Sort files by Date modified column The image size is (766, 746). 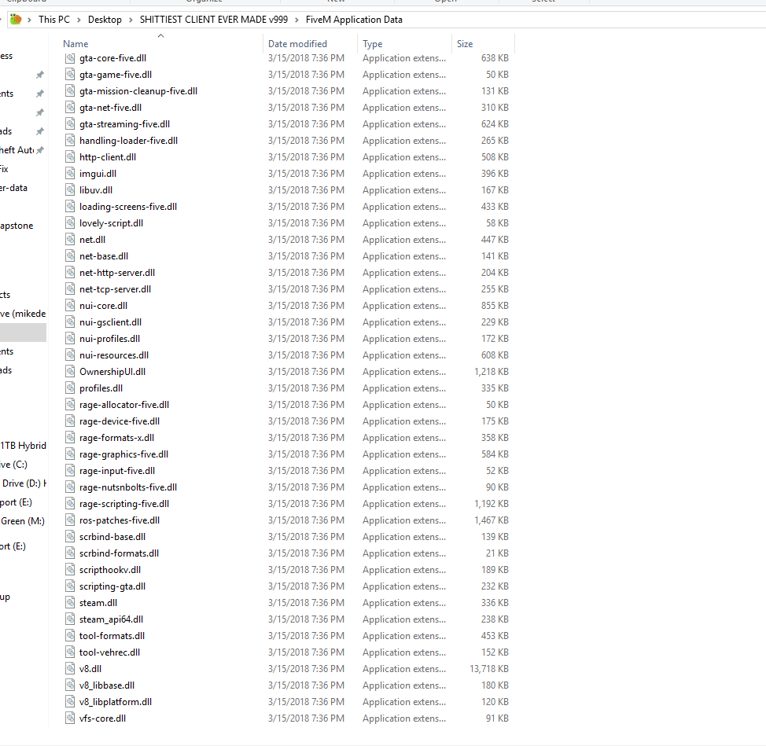click(297, 44)
